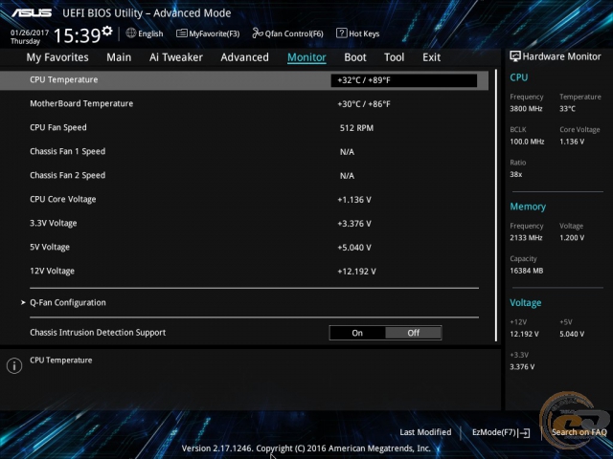This screenshot has height=459, width=613.
Task: Change language via English label
Action: (x=150, y=34)
